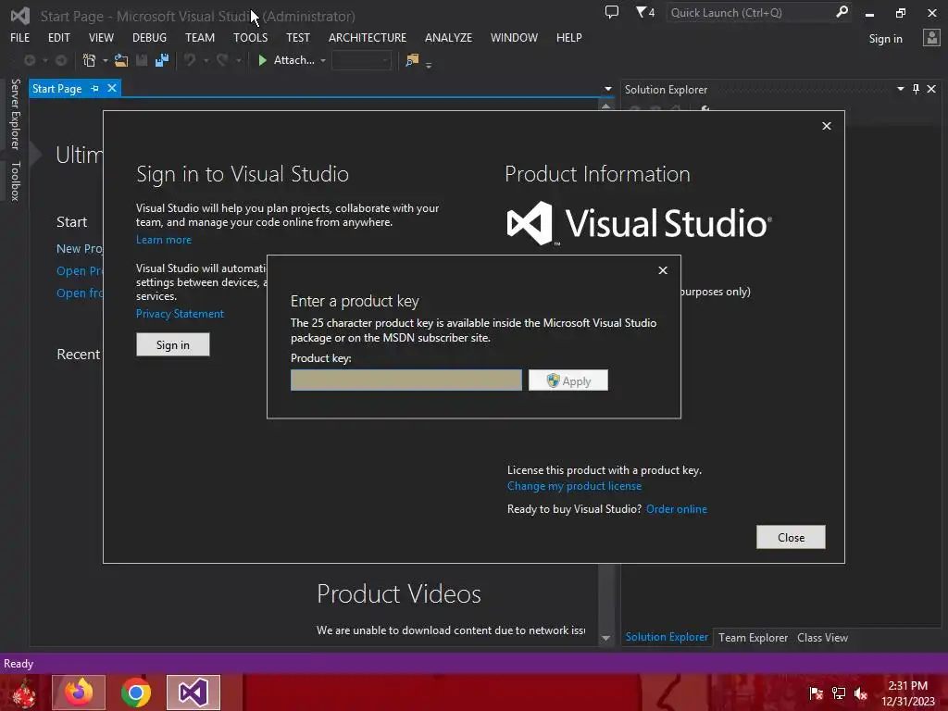This screenshot has width=948, height=711.
Task: Click the Redo toolbar icon
Action: 222,60
